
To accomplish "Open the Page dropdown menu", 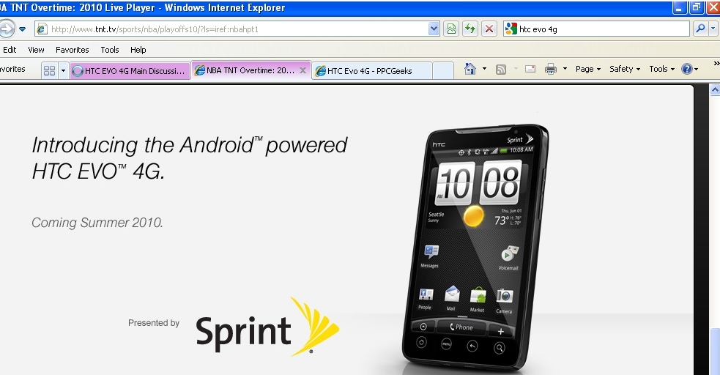I will point(588,69).
